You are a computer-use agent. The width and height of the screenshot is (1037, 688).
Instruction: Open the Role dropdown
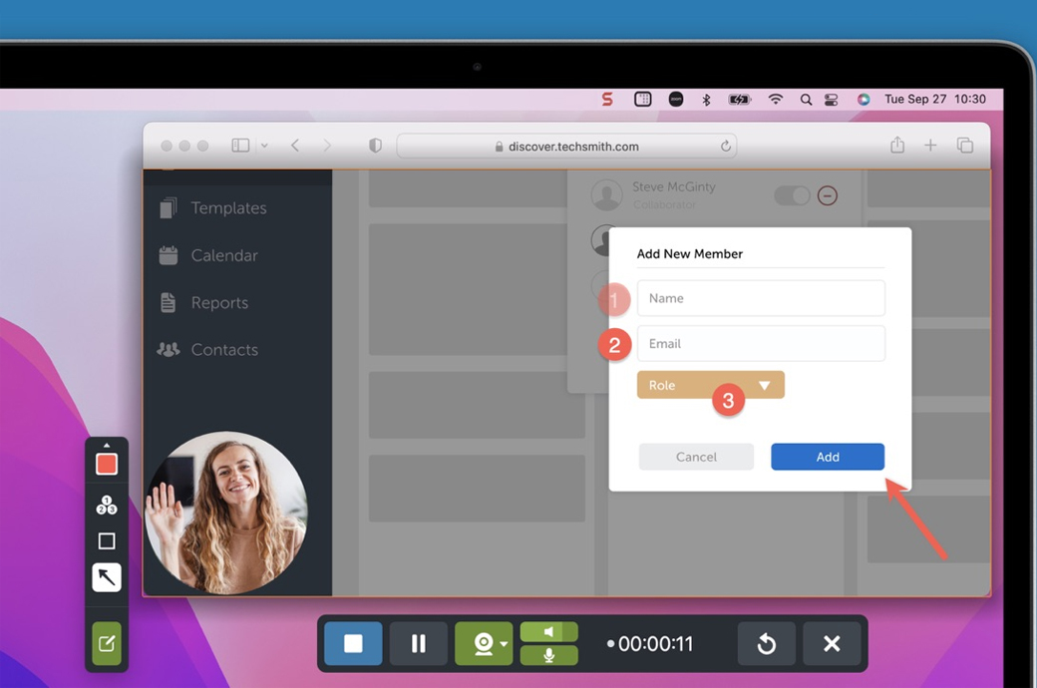tap(710, 385)
